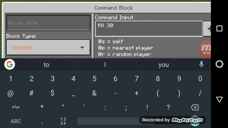Image resolution: width=228 pixels, height=128 pixels.
Task: Tap the @ symbol key
Action: [10, 93]
